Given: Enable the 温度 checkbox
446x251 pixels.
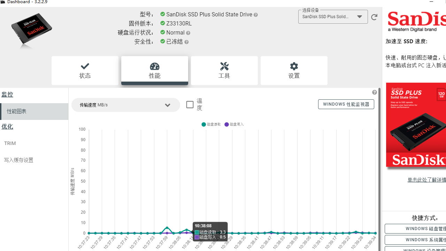Looking at the screenshot, I should tap(190, 104).
